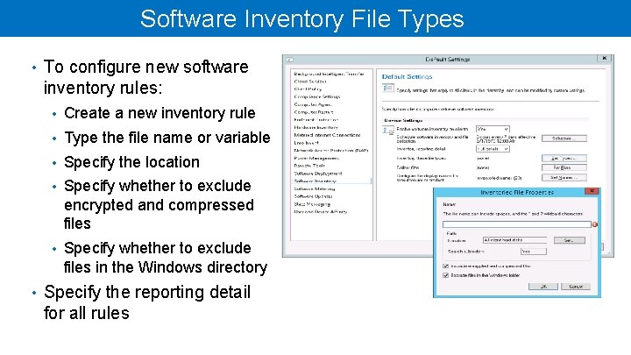Select Cloud Services in settings list

310,82
